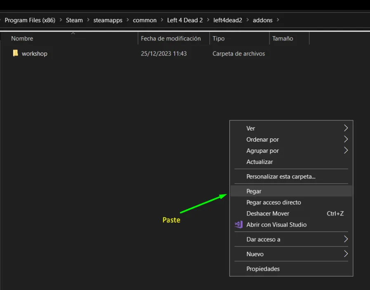Navigate to left4dead2 breadcrumb

coord(228,20)
